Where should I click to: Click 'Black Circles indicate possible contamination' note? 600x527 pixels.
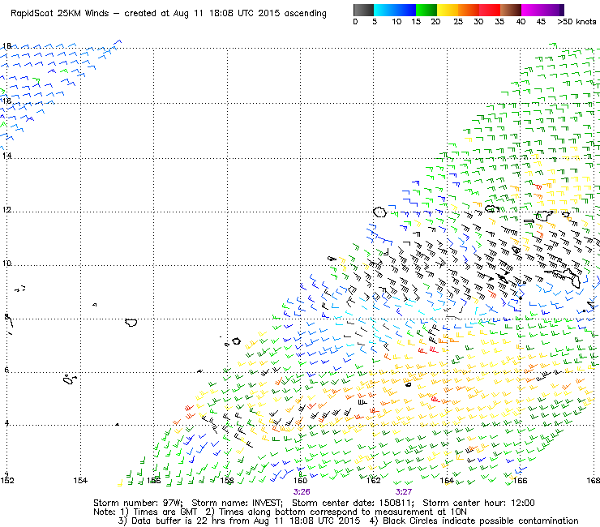480,521
